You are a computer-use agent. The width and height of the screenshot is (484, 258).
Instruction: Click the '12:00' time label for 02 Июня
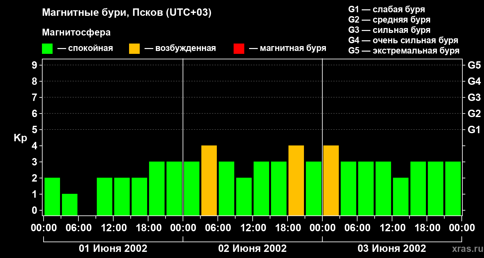pos(253,228)
